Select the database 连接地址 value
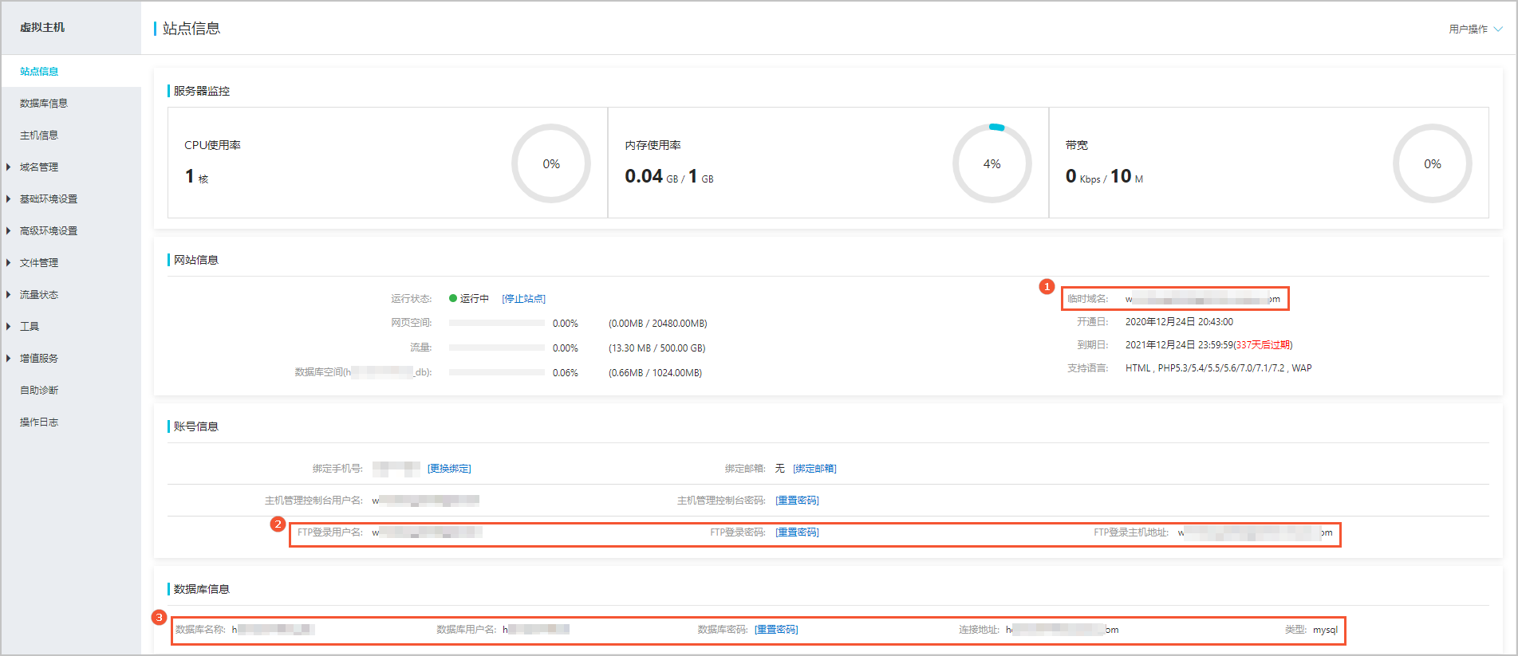Image resolution: width=1518 pixels, height=656 pixels. [1062, 629]
